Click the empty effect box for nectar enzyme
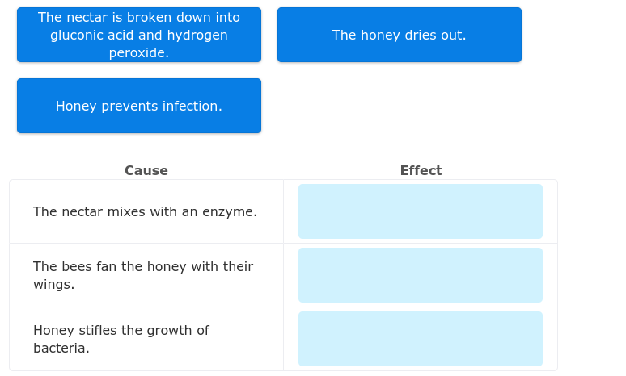This screenshot has width=626, height=376. pyautogui.click(x=420, y=211)
